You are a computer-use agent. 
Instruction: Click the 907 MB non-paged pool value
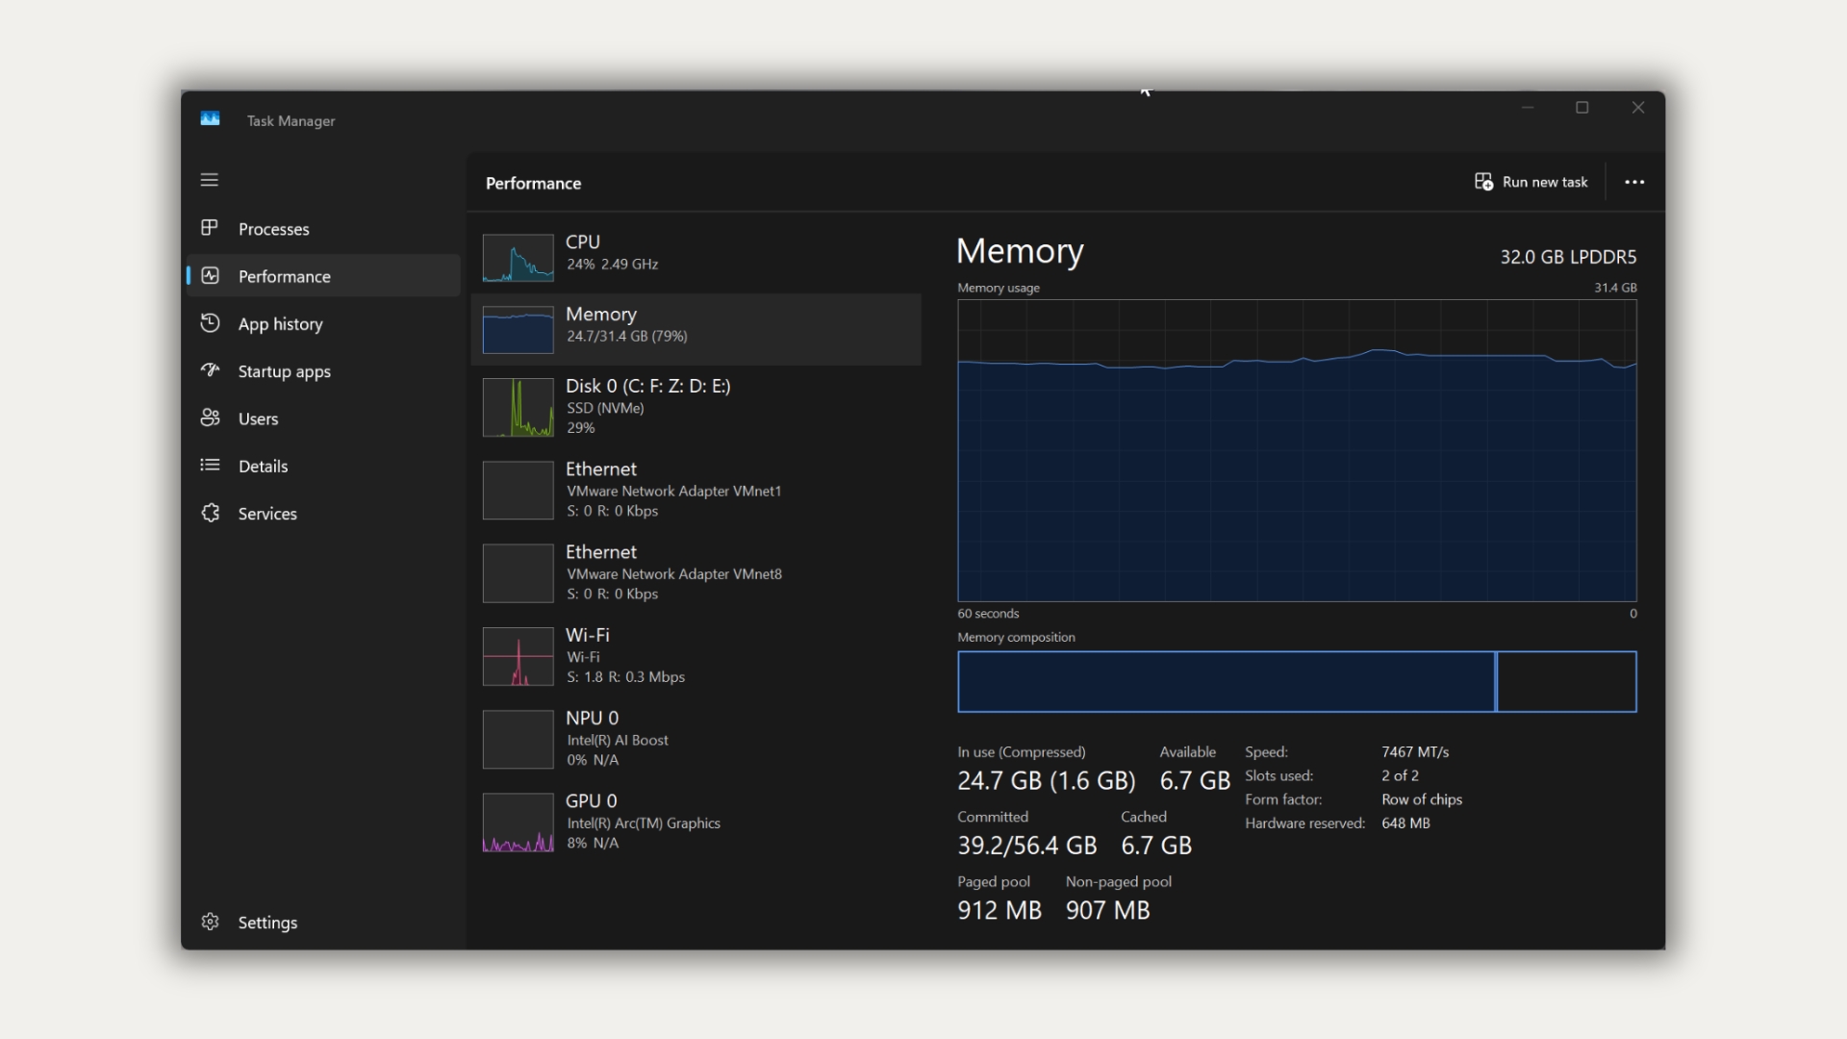point(1107,910)
